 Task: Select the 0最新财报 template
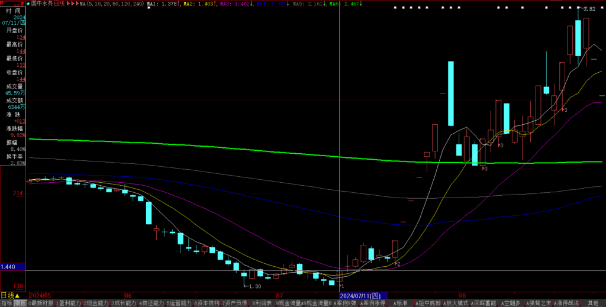pyautogui.click(x=41, y=303)
